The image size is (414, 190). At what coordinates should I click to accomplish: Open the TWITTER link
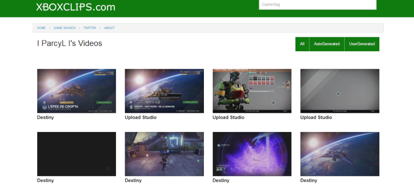(x=90, y=28)
